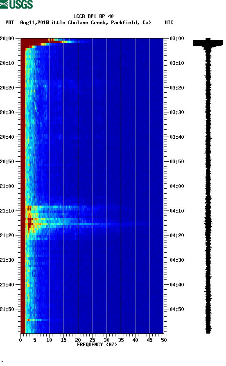Image resolution: width=226 pixels, height=366 pixels.
Task: Click the 04:10 UTC time label
Action: pos(177,211)
